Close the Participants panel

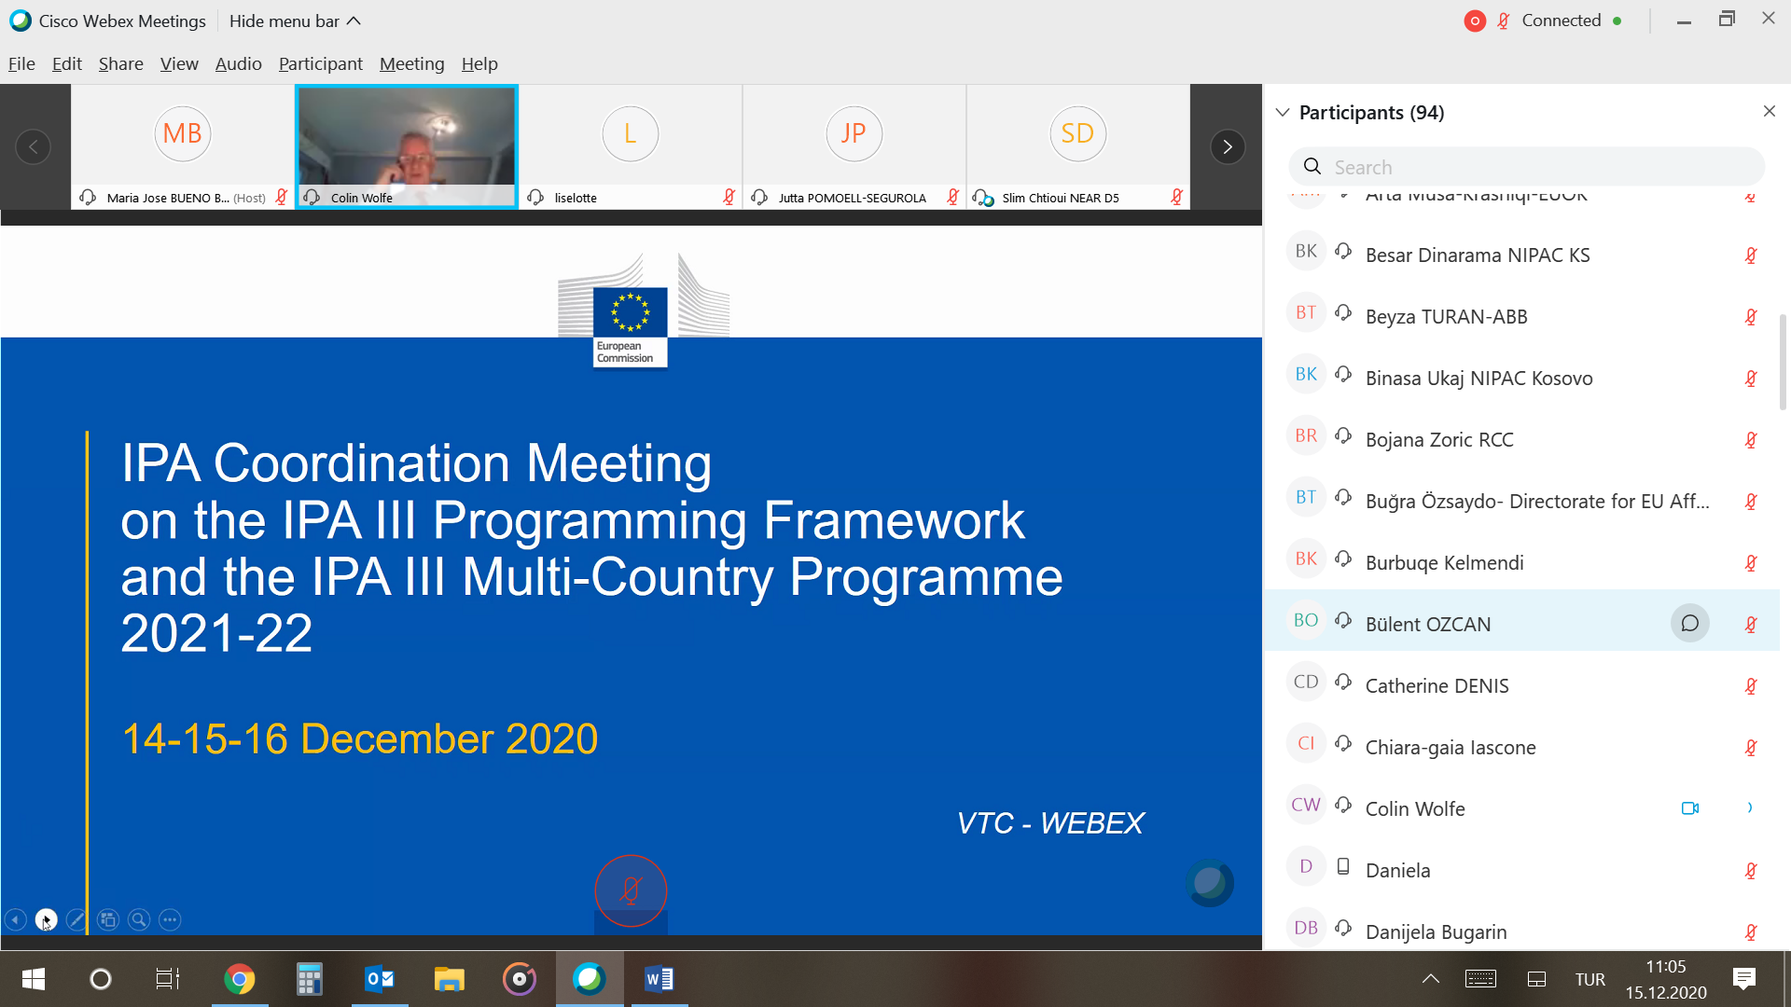click(1770, 111)
